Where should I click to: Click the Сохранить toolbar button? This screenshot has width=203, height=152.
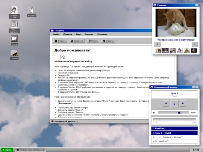pos(77,41)
